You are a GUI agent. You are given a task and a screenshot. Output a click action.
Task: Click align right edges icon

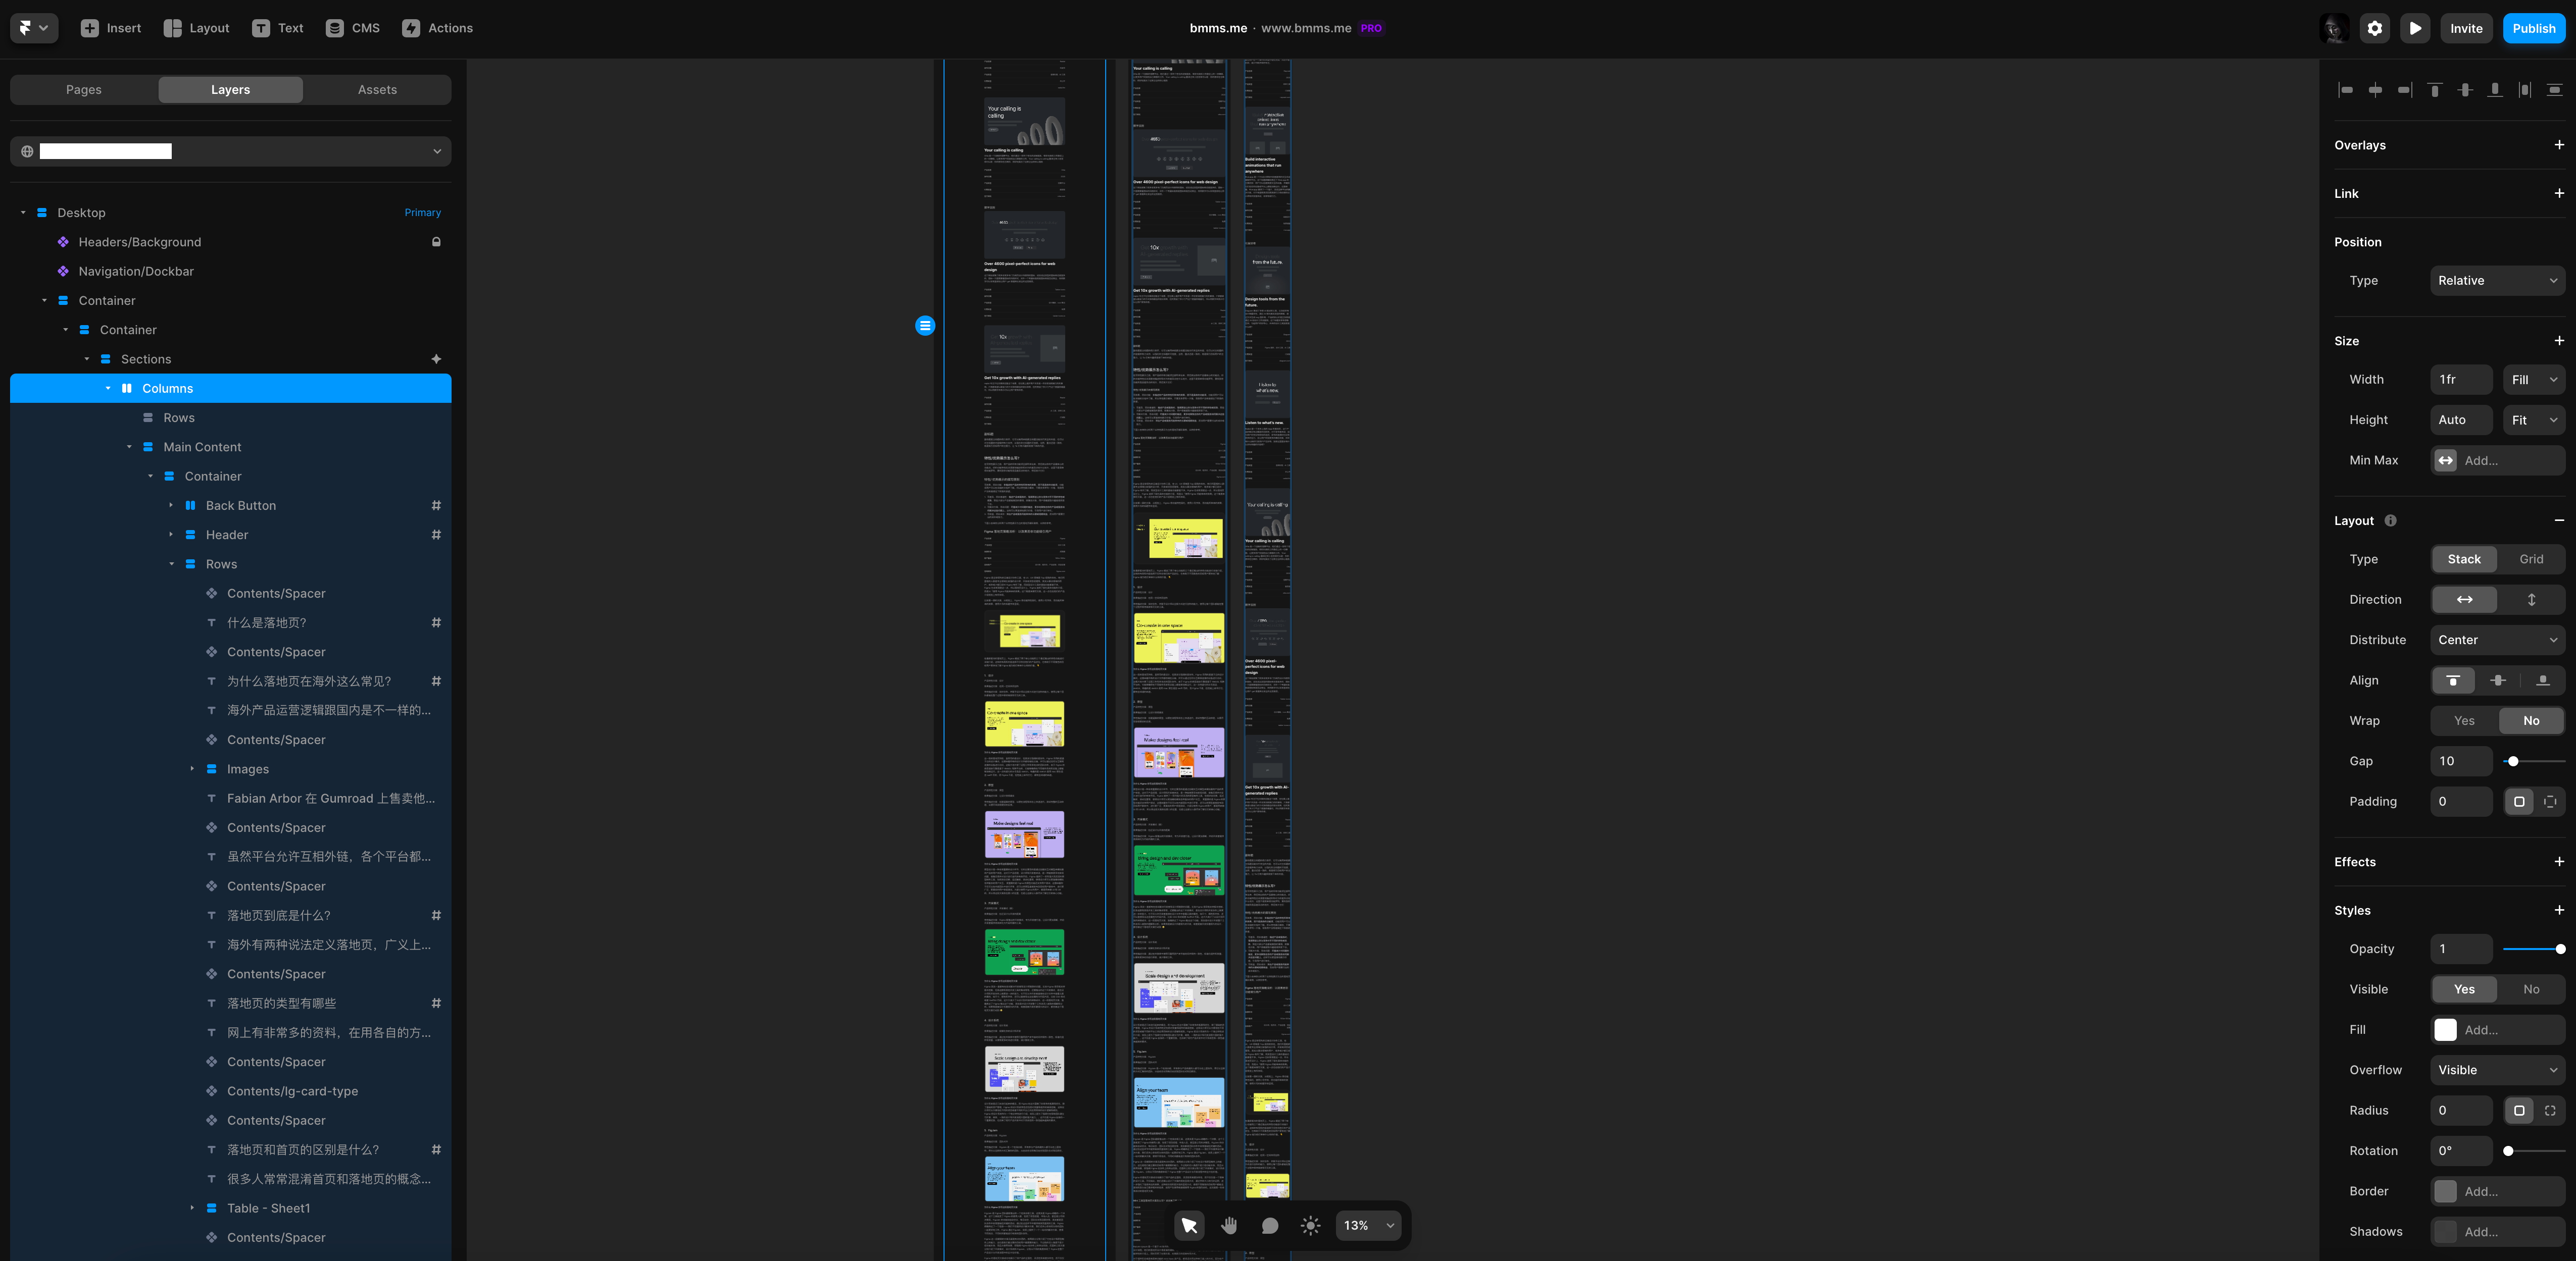click(x=2405, y=90)
